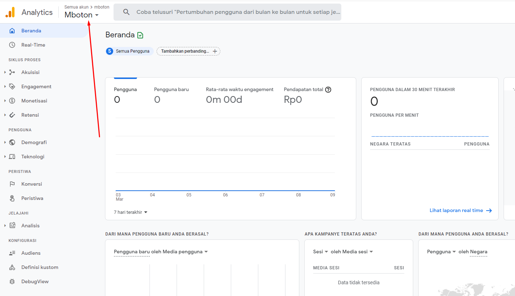Viewport: 515px width, 296px height.
Task: Click the Konversi flag icon
Action: (12, 184)
